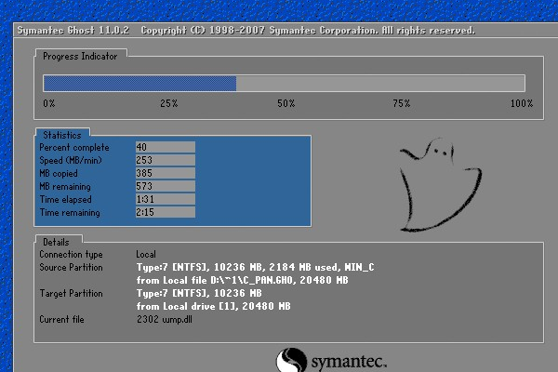Click the Details panel label

click(56, 242)
